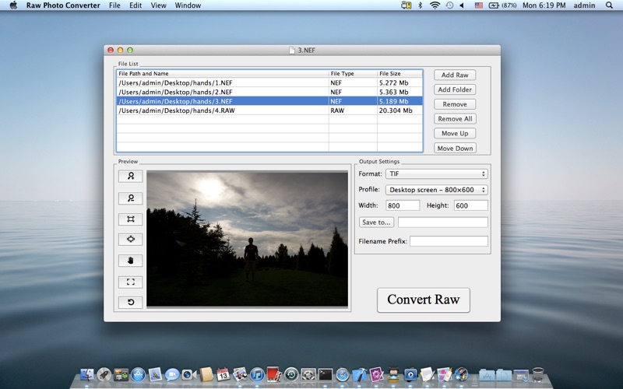Open the File menu
This screenshot has width=623, height=389.
pos(114,5)
